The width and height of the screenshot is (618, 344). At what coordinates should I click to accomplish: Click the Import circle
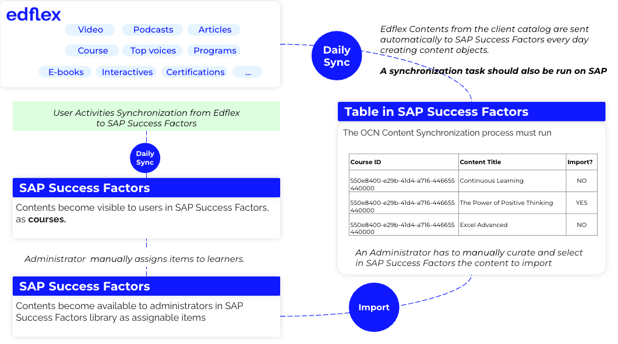(x=374, y=307)
